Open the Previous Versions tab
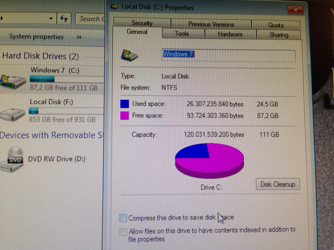 (x=211, y=25)
